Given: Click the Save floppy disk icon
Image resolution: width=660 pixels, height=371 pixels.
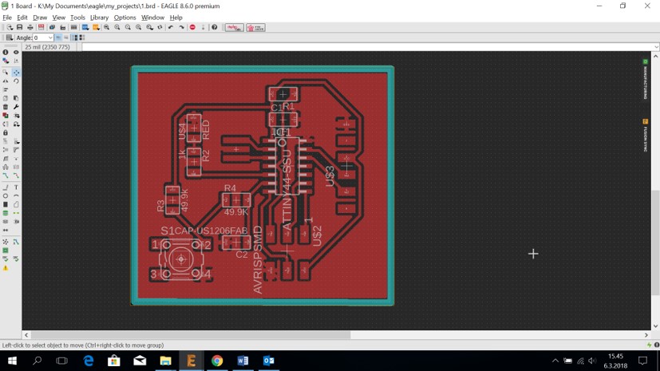Looking at the screenshot, I should (x=19, y=27).
